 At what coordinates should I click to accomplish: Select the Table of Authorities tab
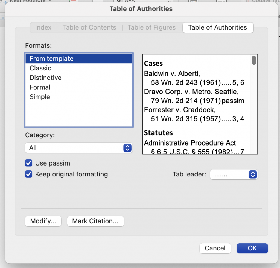tap(218, 27)
